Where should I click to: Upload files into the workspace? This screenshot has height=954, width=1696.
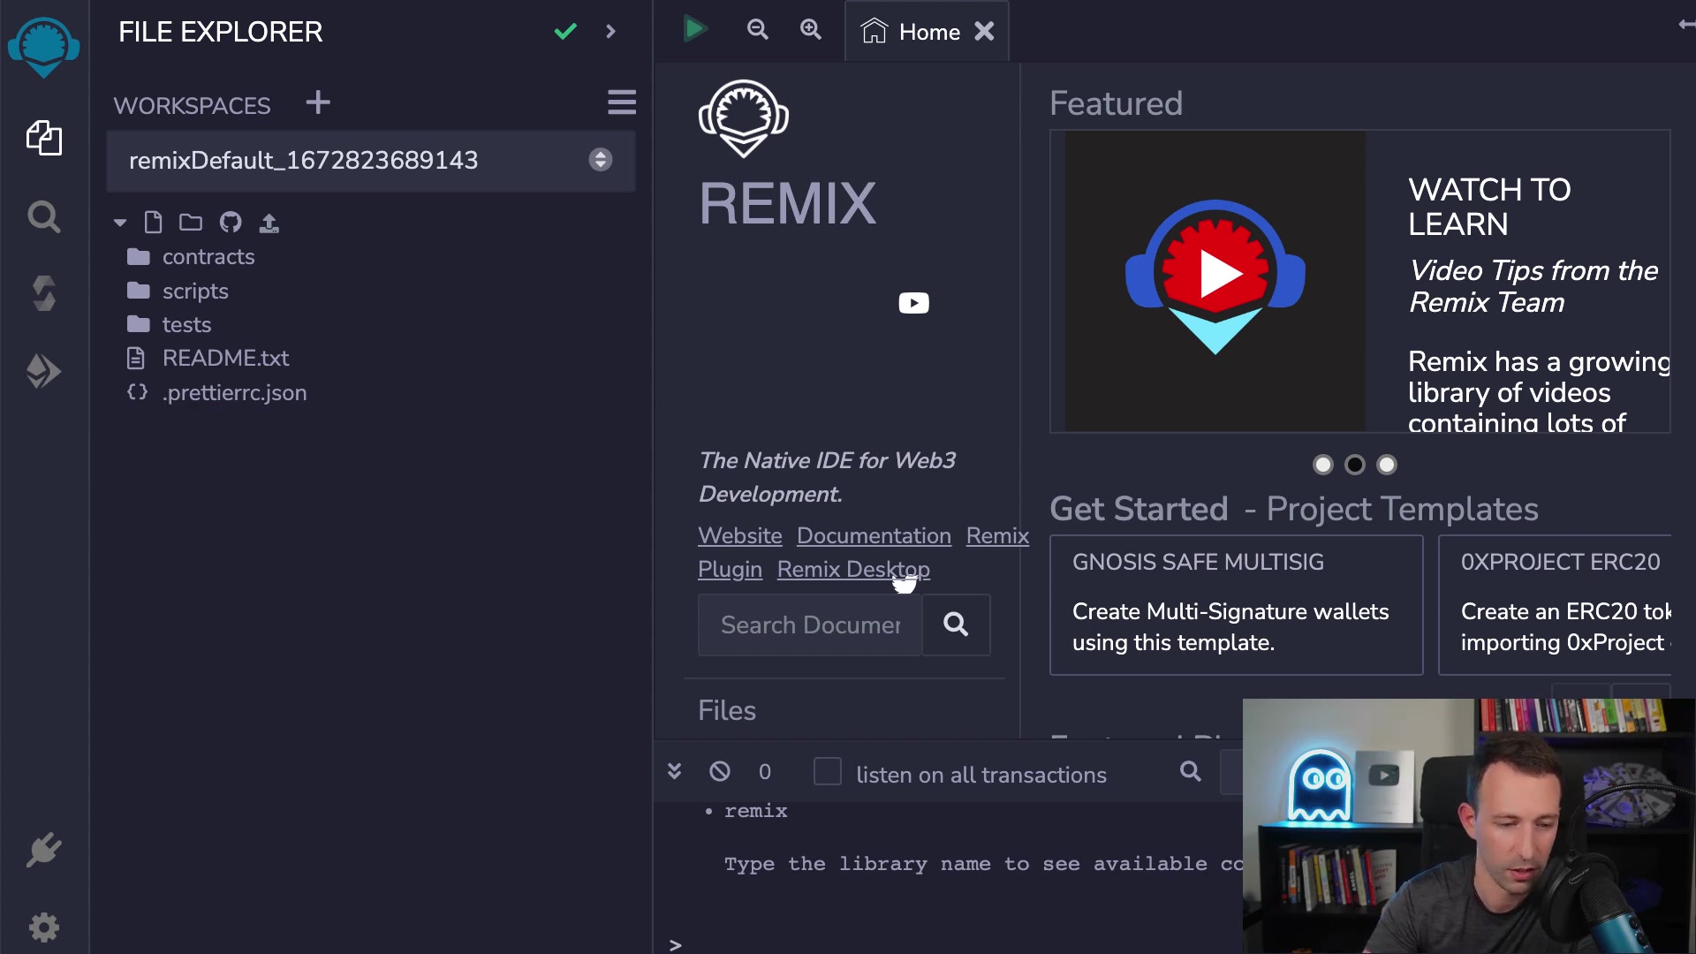pyautogui.click(x=269, y=222)
